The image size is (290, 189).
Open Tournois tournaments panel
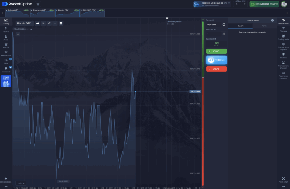point(283,56)
